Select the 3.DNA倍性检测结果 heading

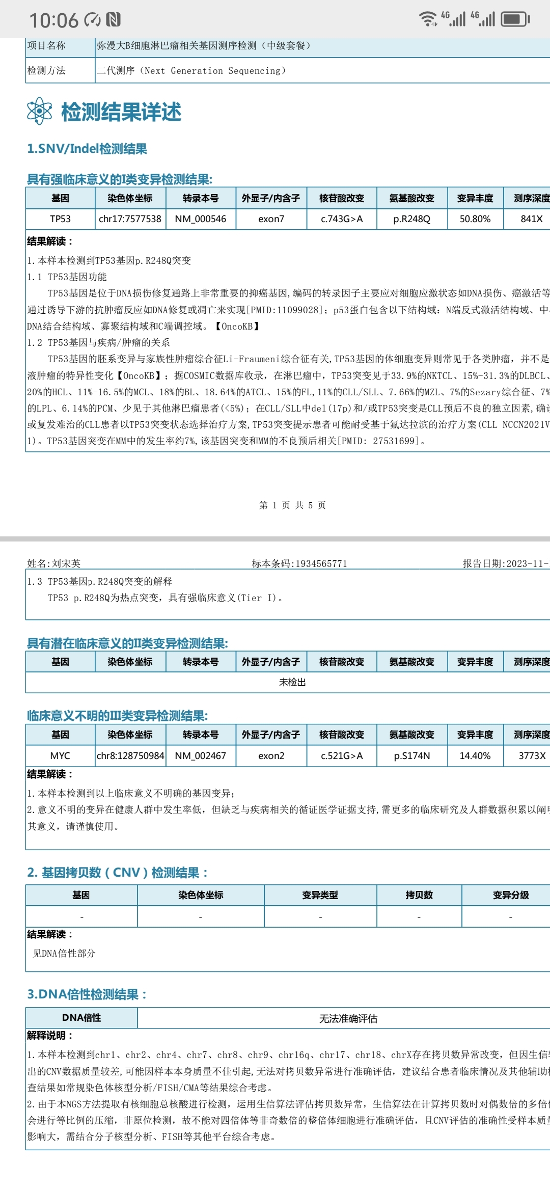coord(87,994)
